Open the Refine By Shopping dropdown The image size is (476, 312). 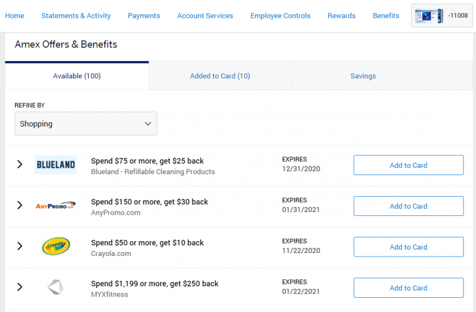[86, 123]
